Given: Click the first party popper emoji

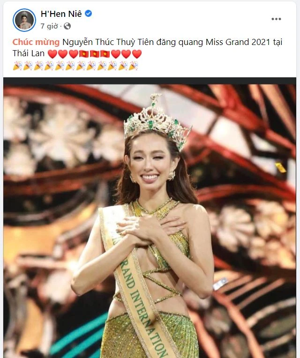Looking at the screenshot, I should (17, 66).
